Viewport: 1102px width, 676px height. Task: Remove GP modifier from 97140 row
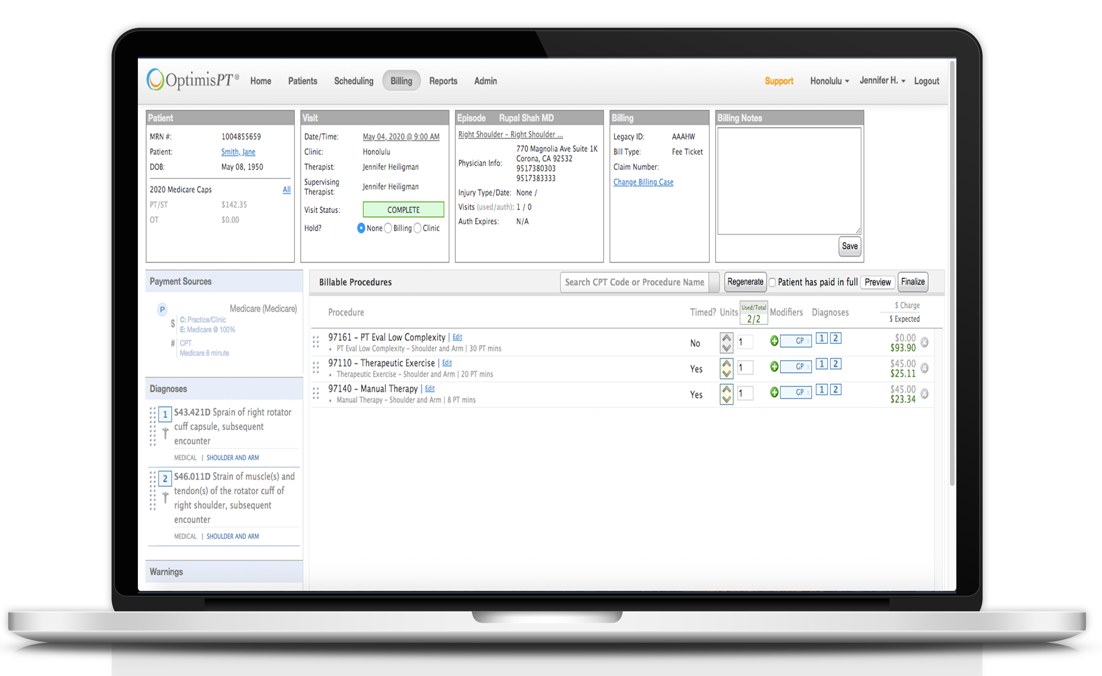click(x=808, y=393)
